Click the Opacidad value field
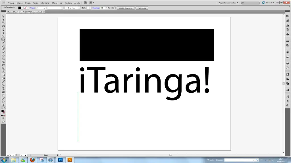Screen dimensions: 291x163 102,8
